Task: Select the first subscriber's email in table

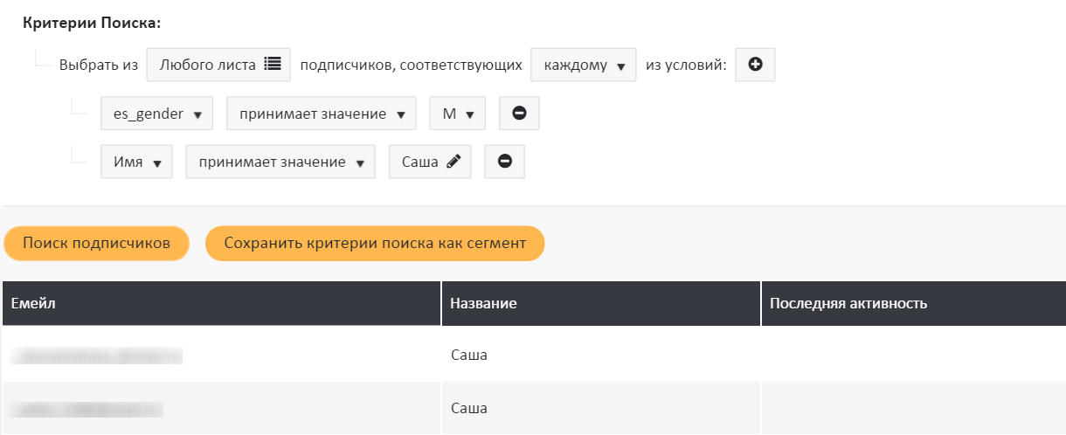Action: [96, 356]
